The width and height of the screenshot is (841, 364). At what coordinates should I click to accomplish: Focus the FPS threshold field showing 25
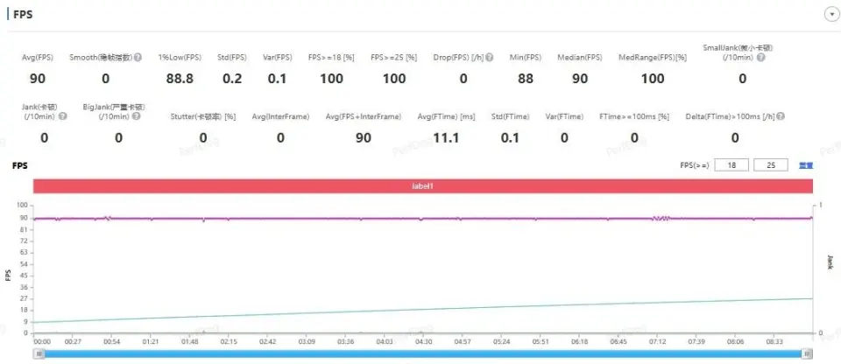click(771, 164)
